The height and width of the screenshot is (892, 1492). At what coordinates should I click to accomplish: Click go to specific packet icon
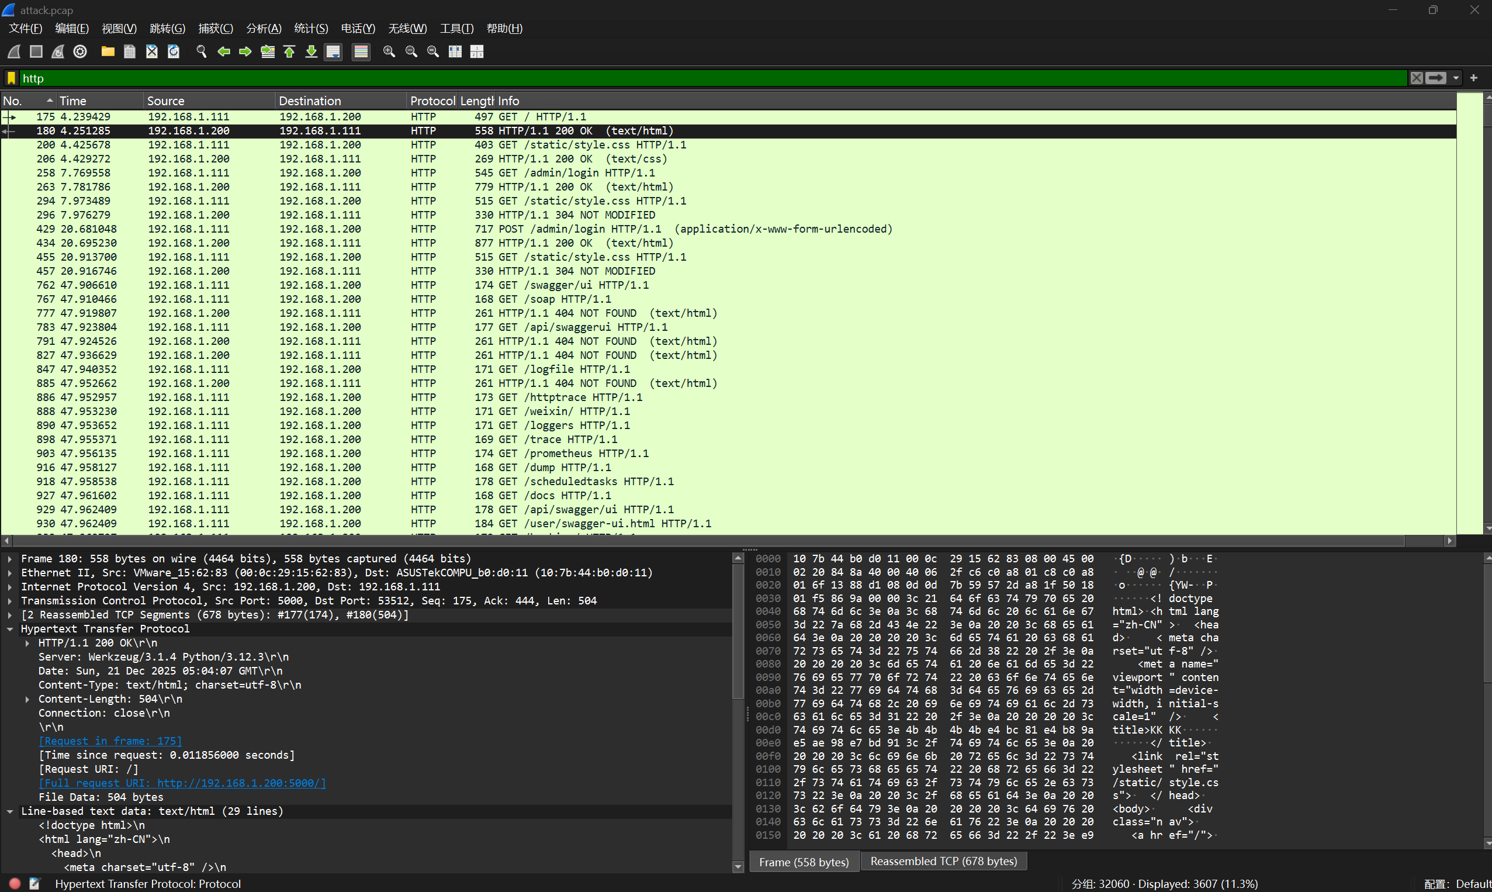tap(268, 51)
